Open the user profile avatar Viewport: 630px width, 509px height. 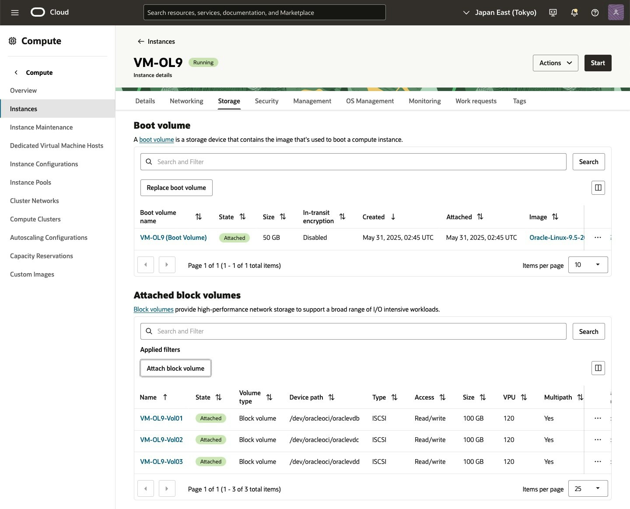pyautogui.click(x=616, y=12)
